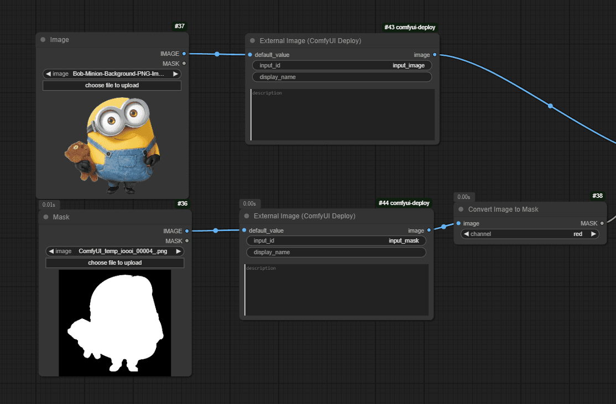This screenshot has width=616, height=404.
Task: Select previous image in Image node with left arrow
Action: click(48, 74)
